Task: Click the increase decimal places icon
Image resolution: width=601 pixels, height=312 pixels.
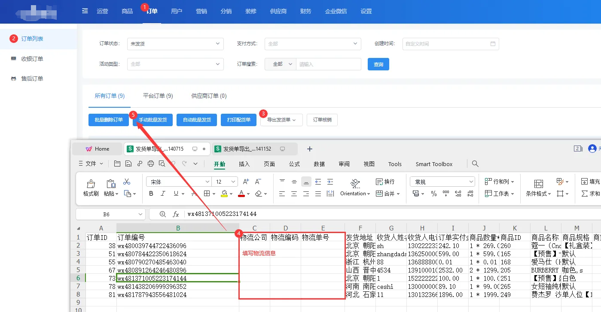Action: [x=458, y=194]
